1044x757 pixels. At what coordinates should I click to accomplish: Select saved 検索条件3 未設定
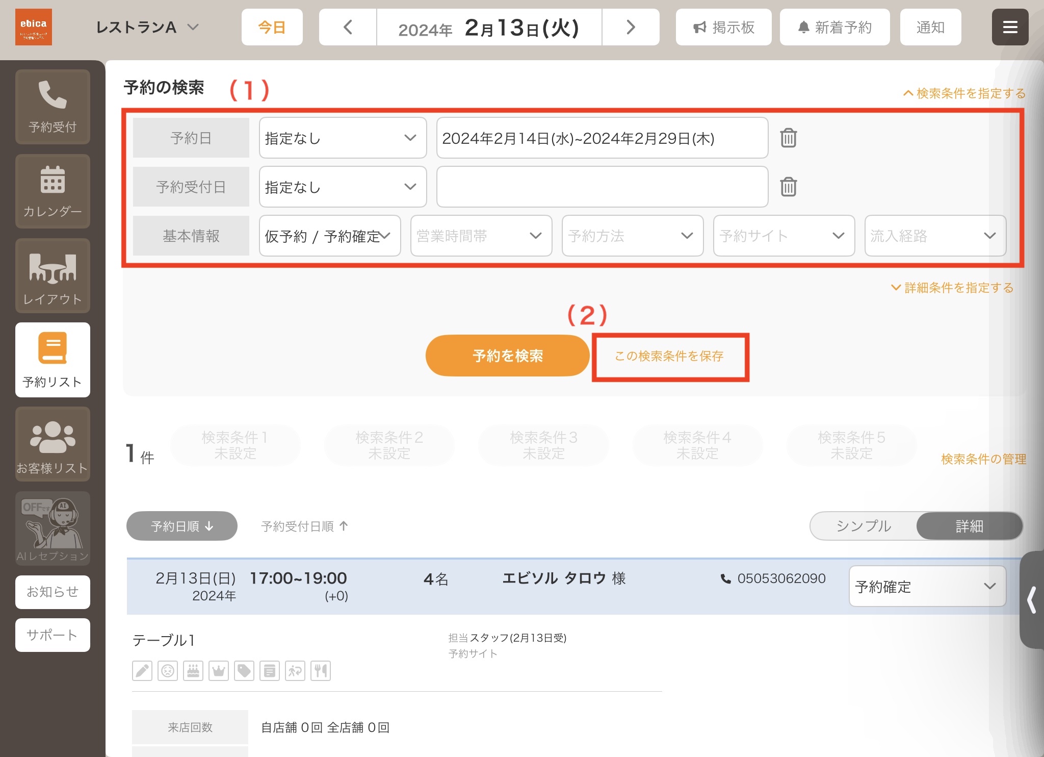pos(543,445)
